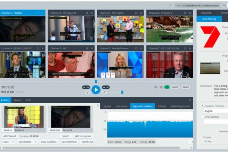Image resolution: width=228 pixels, height=153 pixels.
Task: Click the search magnifier icon at top
Action: click(x=224, y=6)
